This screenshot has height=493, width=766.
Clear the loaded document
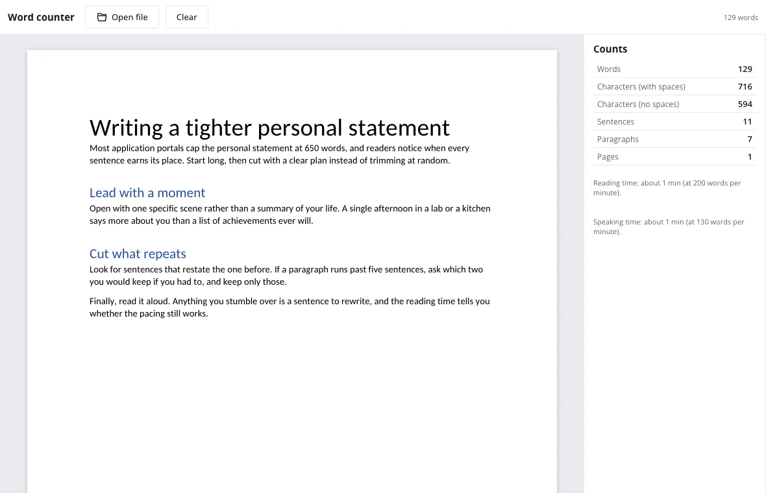tap(186, 17)
